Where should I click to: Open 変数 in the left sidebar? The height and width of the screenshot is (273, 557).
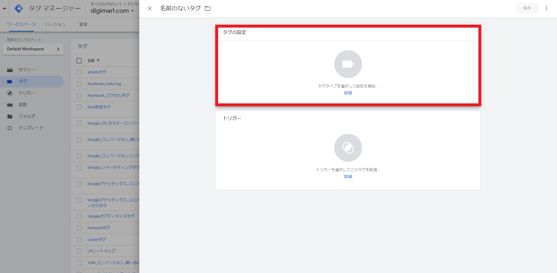[32, 105]
